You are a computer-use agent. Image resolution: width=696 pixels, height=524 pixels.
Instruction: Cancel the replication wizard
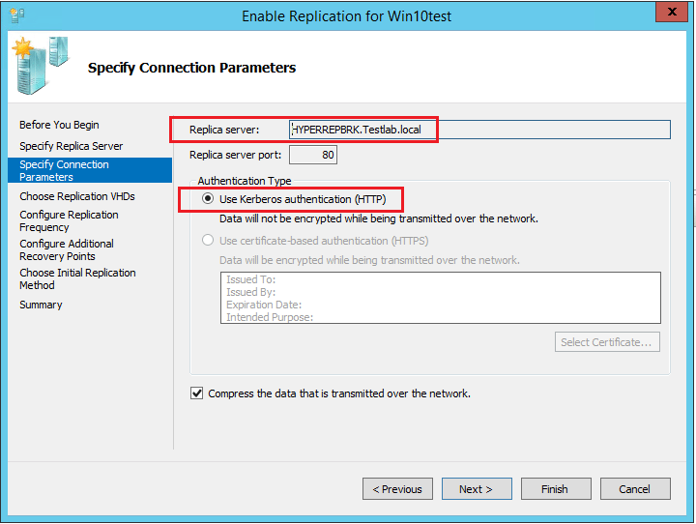coord(635,489)
